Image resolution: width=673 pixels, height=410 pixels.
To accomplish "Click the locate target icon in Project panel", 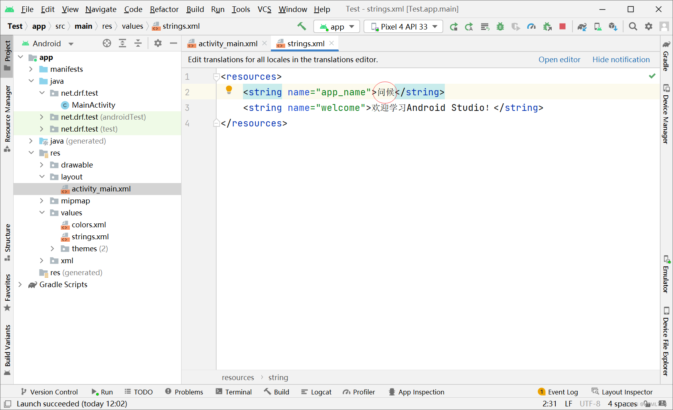I will tap(107, 43).
